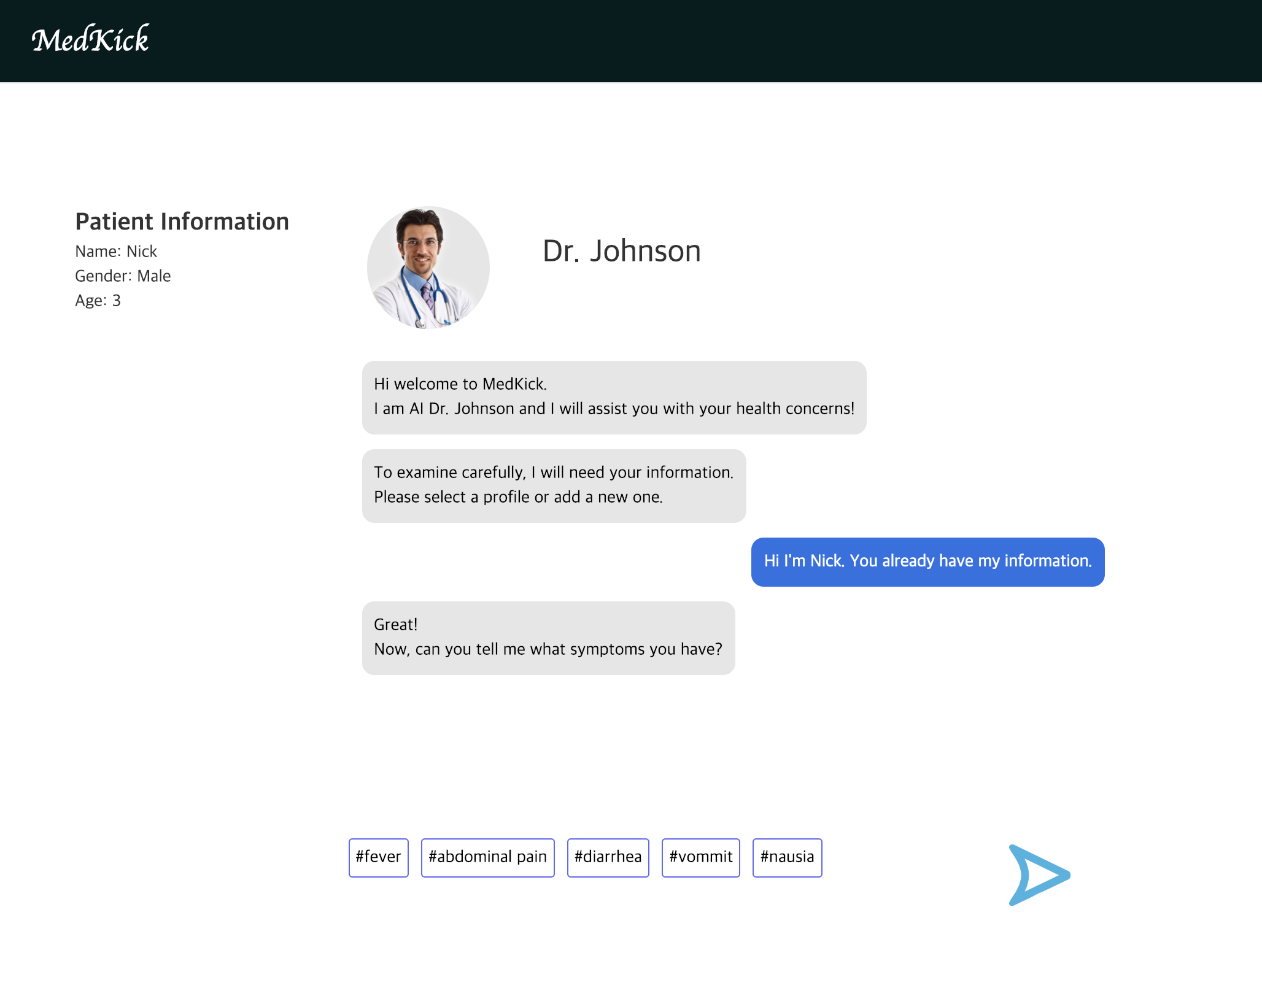Select the #nausia symptom tag
Viewport: 1262px width, 1004px height.
[787, 857]
